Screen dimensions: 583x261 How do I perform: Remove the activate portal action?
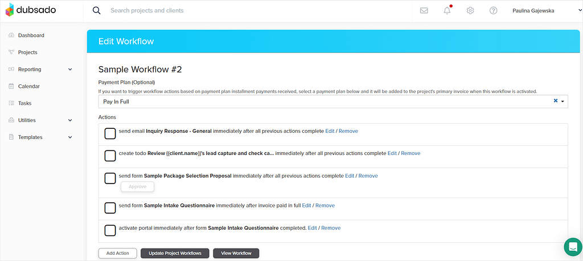click(331, 228)
